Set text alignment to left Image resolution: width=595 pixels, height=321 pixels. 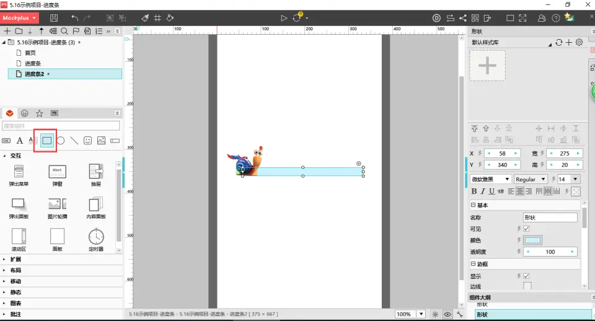click(x=511, y=191)
